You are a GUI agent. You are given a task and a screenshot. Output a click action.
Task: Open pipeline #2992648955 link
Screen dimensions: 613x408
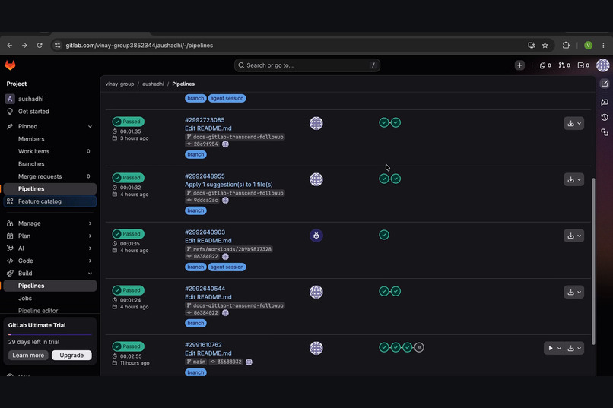(x=205, y=176)
